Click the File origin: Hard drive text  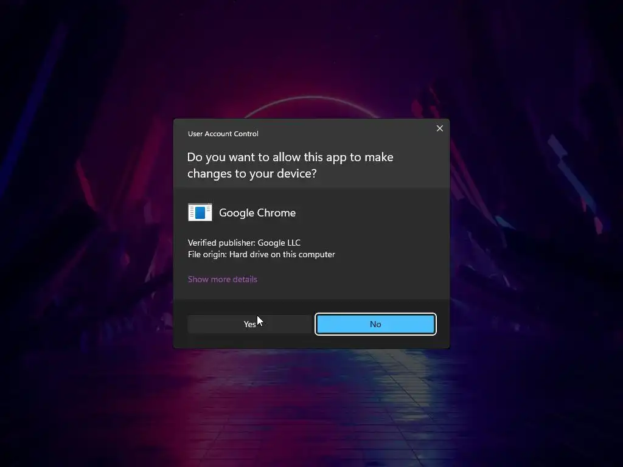click(262, 254)
